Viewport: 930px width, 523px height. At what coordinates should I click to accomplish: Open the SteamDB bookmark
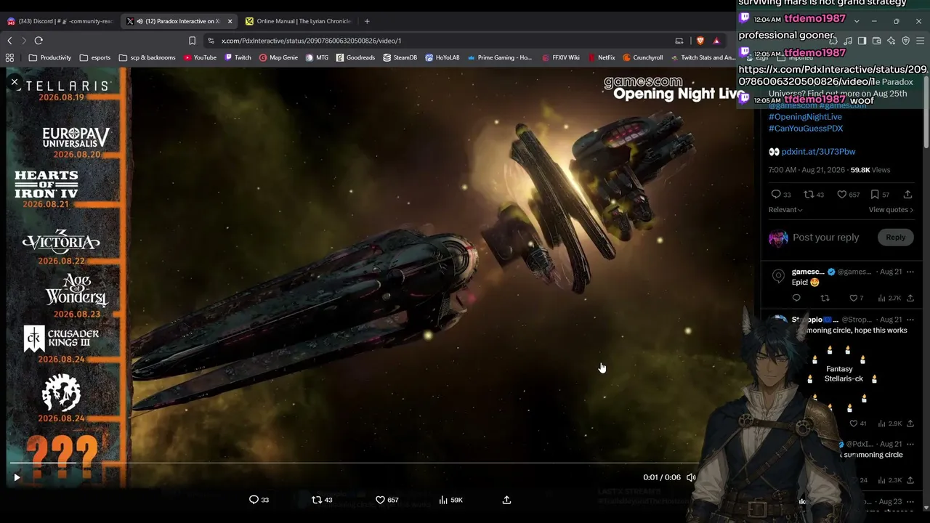coord(400,57)
